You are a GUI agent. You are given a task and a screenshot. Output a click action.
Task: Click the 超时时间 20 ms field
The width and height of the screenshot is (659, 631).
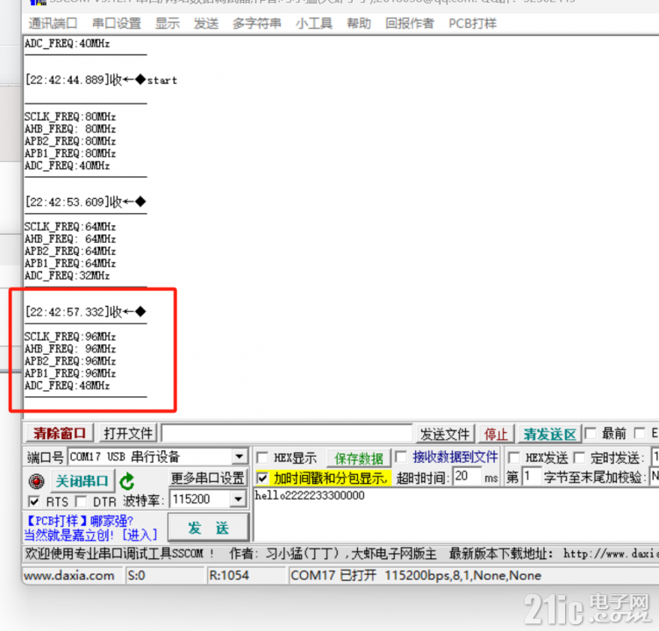coord(467,477)
